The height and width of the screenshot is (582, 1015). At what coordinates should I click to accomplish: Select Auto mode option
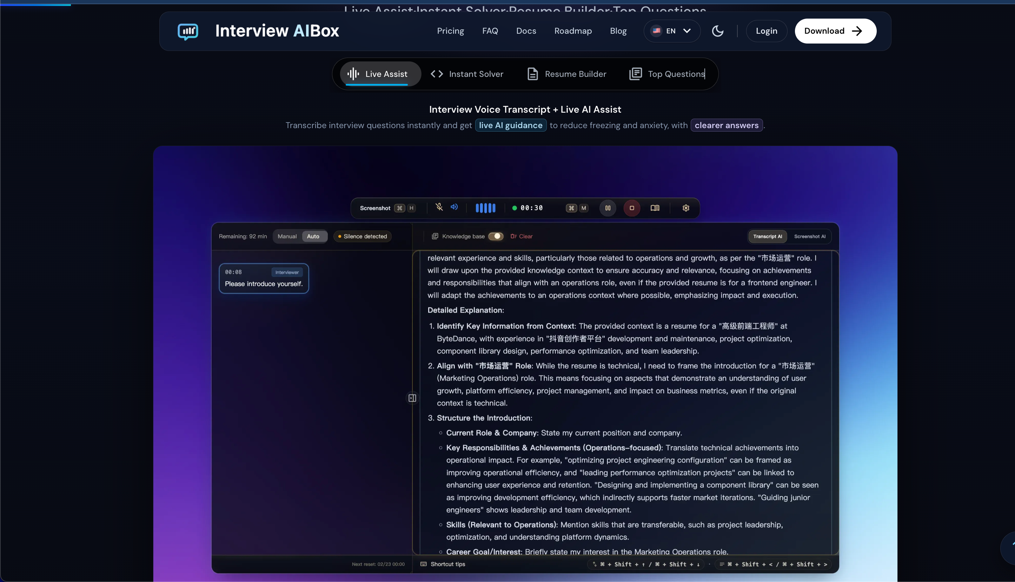[313, 236]
